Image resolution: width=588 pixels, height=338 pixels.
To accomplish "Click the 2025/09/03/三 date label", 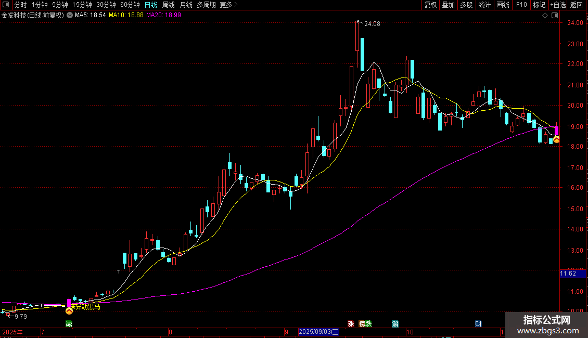I will [319, 332].
